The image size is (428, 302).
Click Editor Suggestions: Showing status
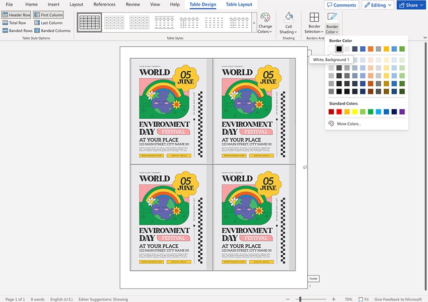click(103, 299)
